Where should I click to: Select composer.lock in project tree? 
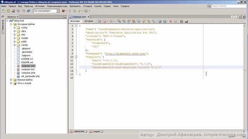pos(28,69)
